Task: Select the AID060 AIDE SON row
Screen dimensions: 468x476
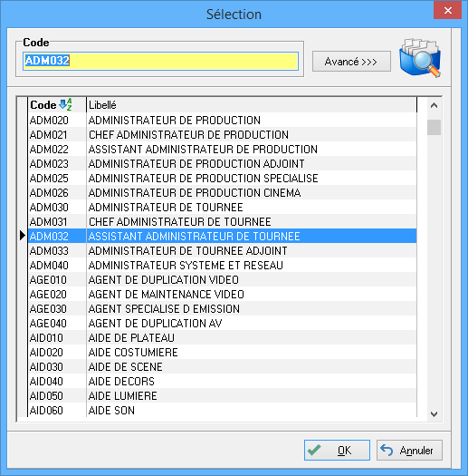Action: click(222, 410)
